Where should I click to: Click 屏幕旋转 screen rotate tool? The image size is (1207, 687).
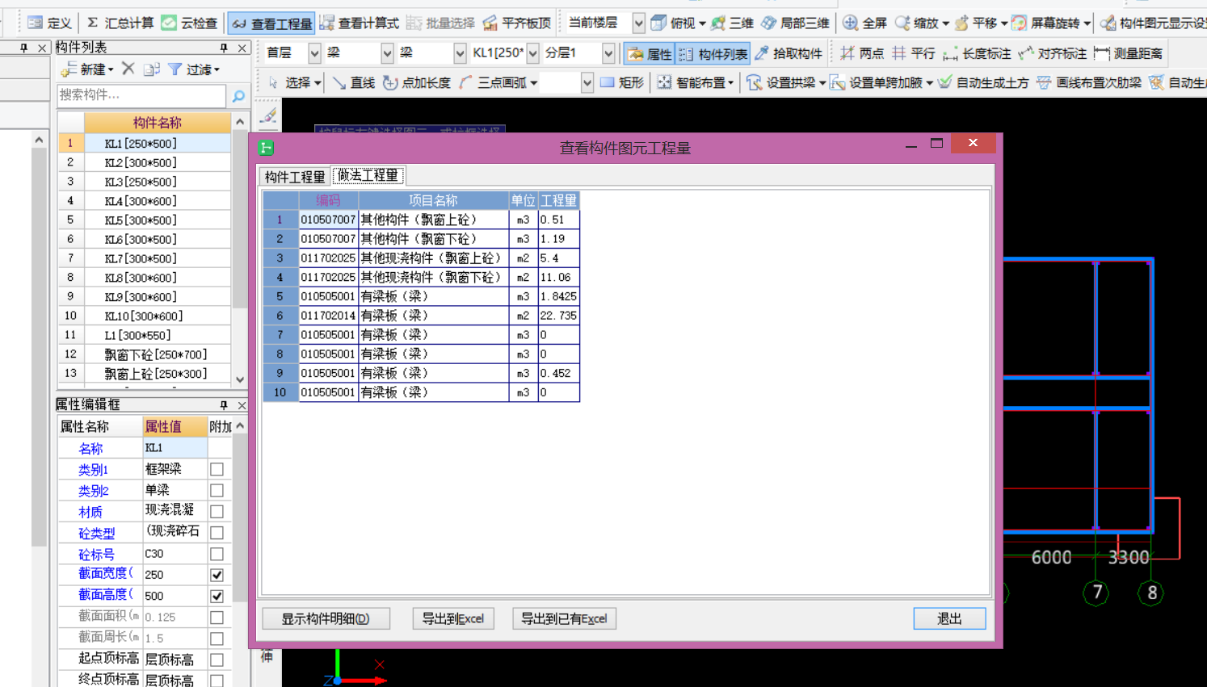pyautogui.click(x=1046, y=23)
